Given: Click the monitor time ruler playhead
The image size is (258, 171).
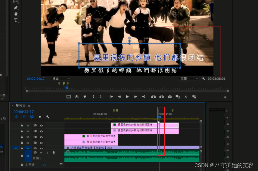Looking at the screenshot, I should (67, 88).
